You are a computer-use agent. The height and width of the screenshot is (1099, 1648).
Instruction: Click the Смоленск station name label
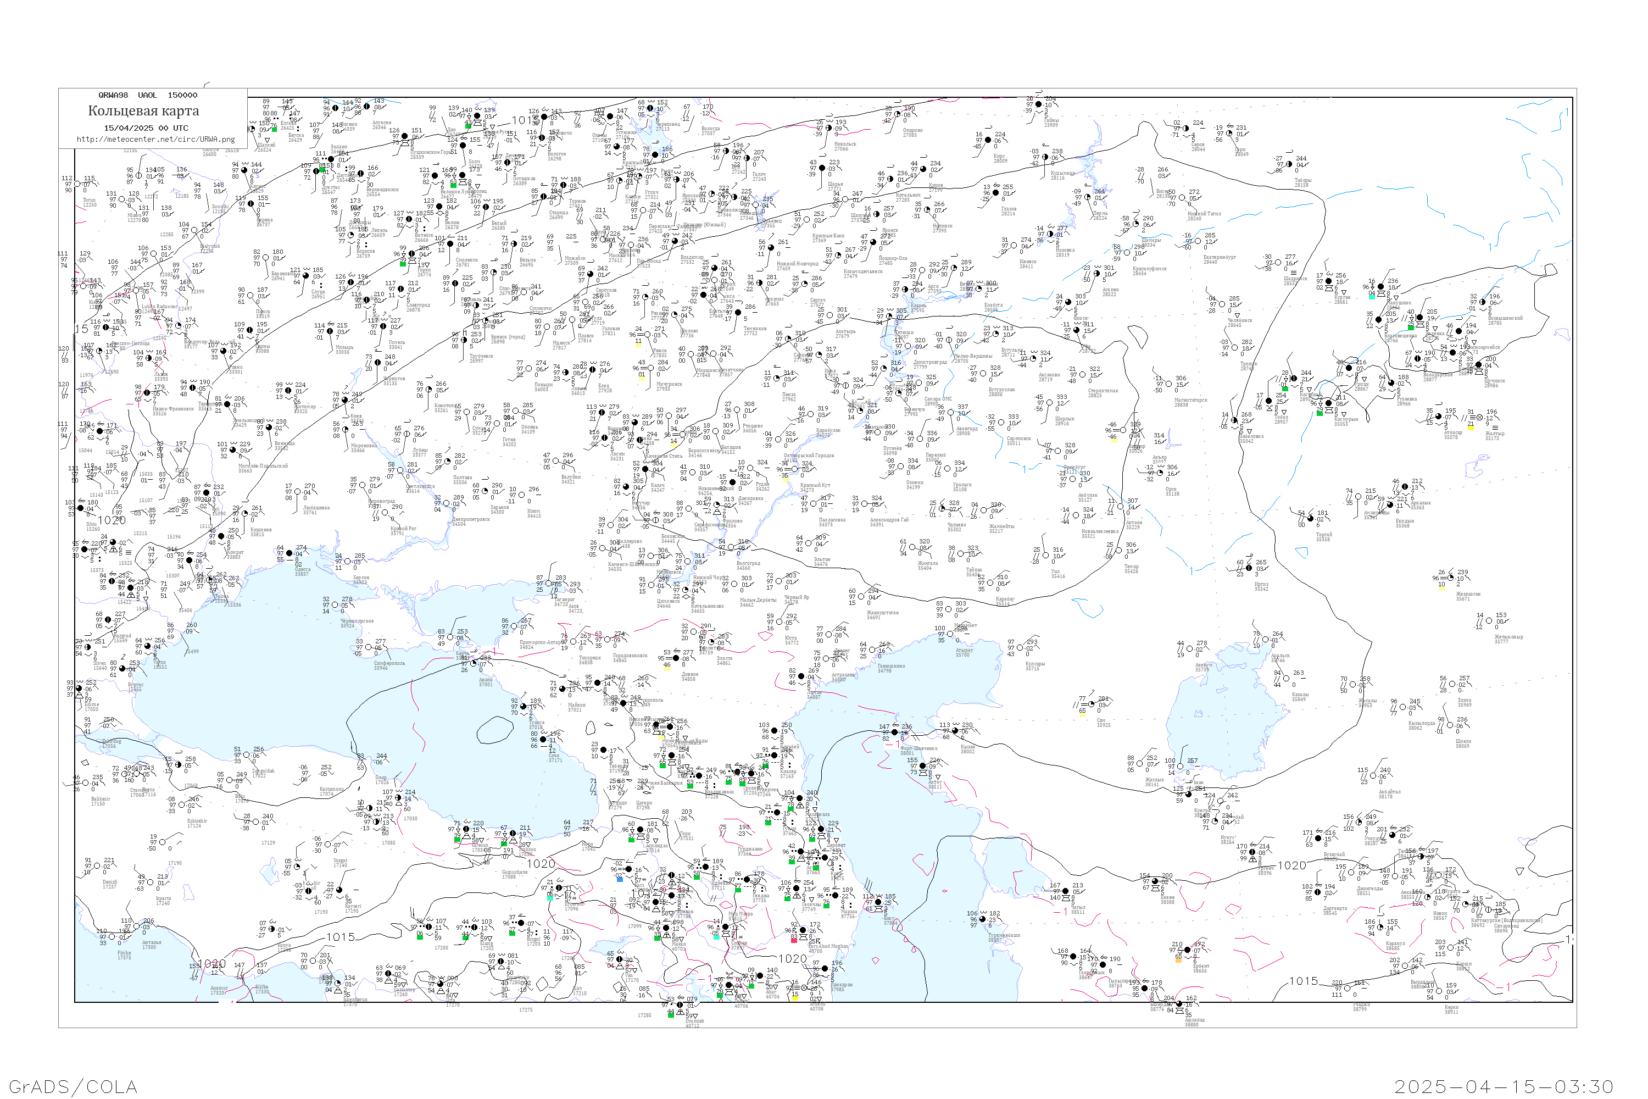tap(466, 260)
